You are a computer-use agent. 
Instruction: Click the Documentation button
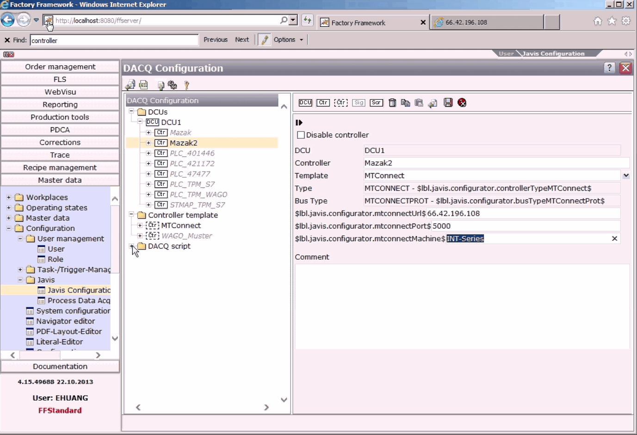(x=60, y=367)
